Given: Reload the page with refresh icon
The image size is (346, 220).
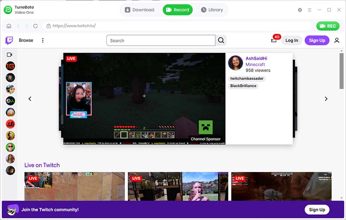Looking at the screenshot, I should click(x=35, y=26).
